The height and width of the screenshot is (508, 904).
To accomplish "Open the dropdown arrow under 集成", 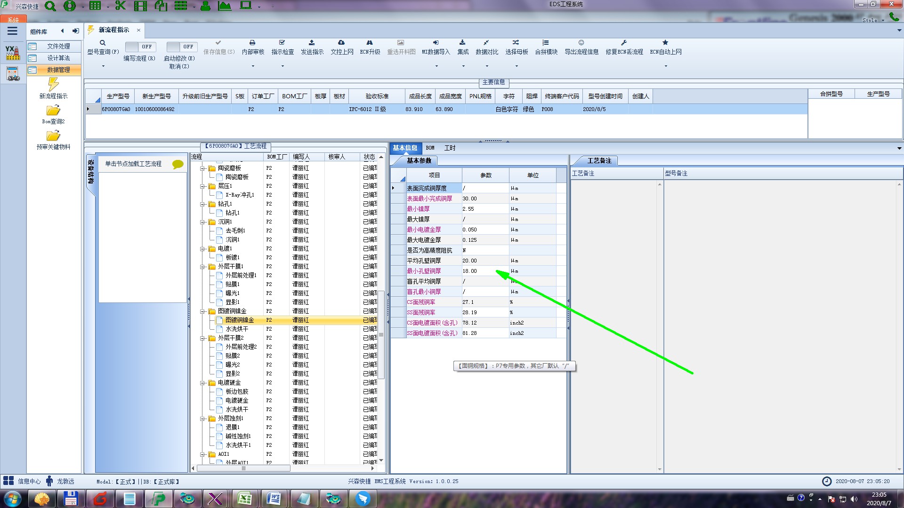I will (463, 66).
